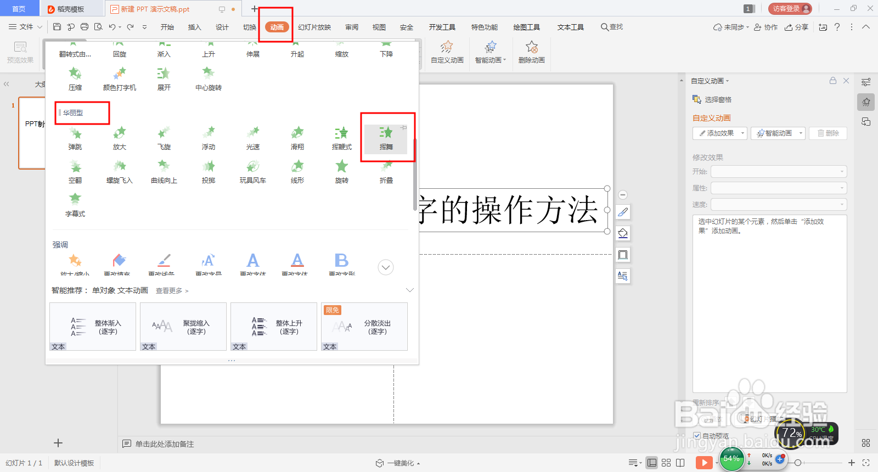The height and width of the screenshot is (472, 878).
Task: Click 查看更多 to see more recommendations
Action: pyautogui.click(x=172, y=291)
